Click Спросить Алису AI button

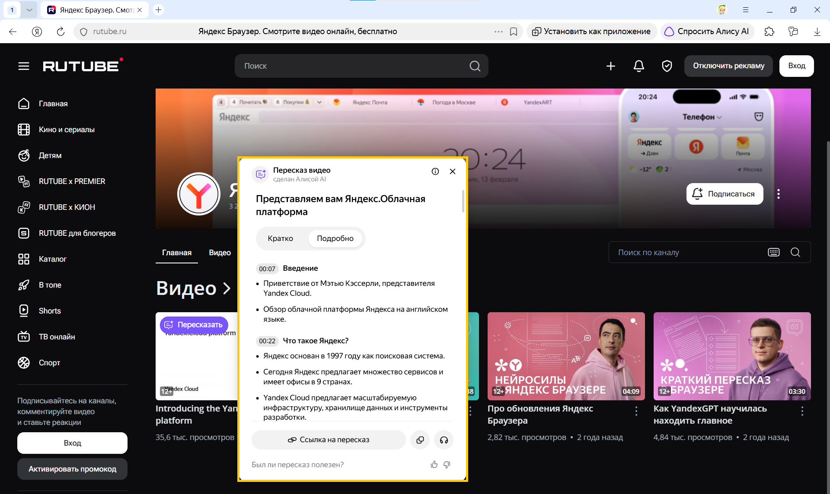click(x=707, y=32)
